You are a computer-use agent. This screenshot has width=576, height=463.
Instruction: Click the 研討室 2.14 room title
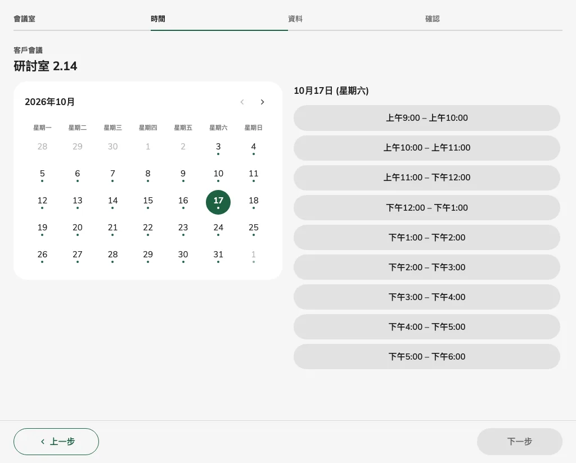click(x=46, y=66)
